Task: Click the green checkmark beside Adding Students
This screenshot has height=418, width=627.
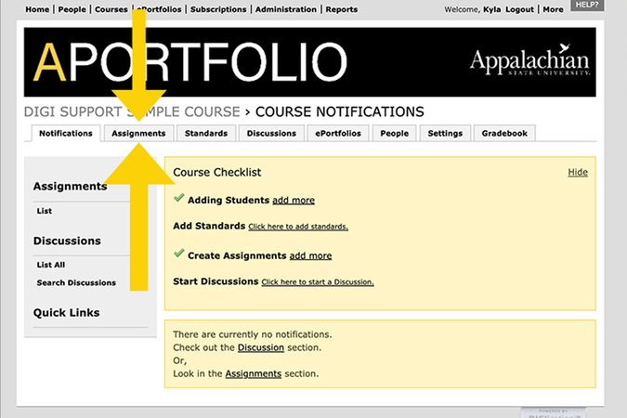Action: (x=179, y=198)
